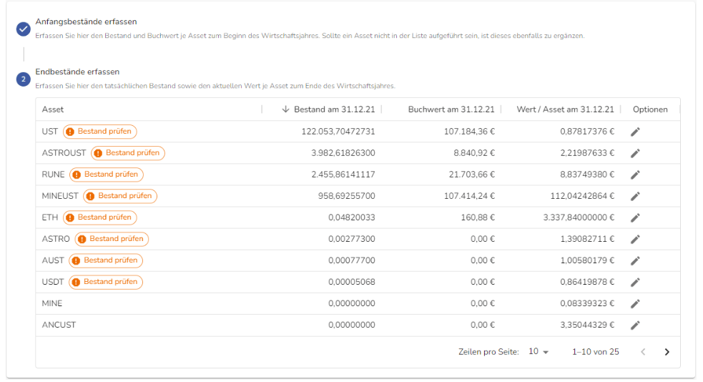Select UST stock value 122.053,70472731
This screenshot has width=703, height=382.
338,132
